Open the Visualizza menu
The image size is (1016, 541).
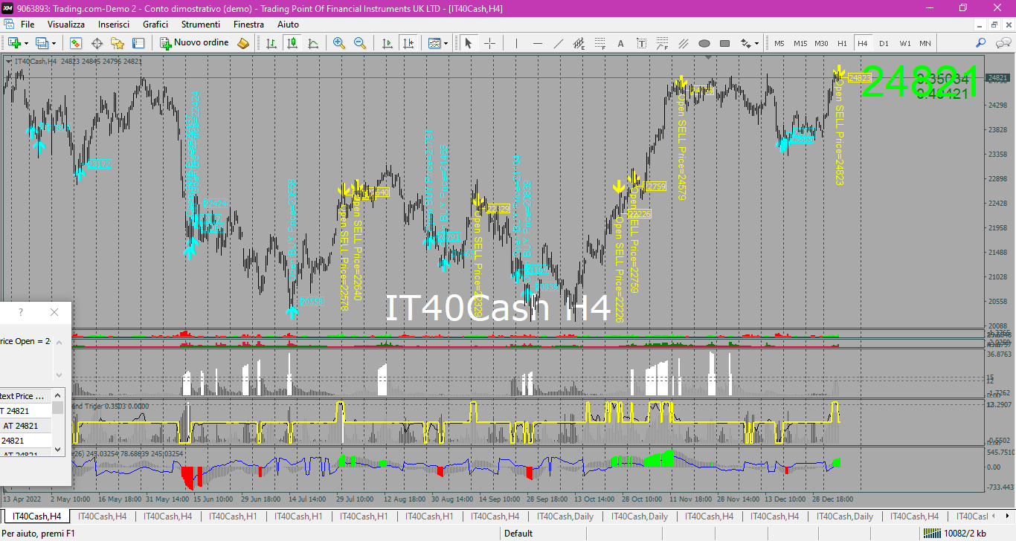pos(66,25)
